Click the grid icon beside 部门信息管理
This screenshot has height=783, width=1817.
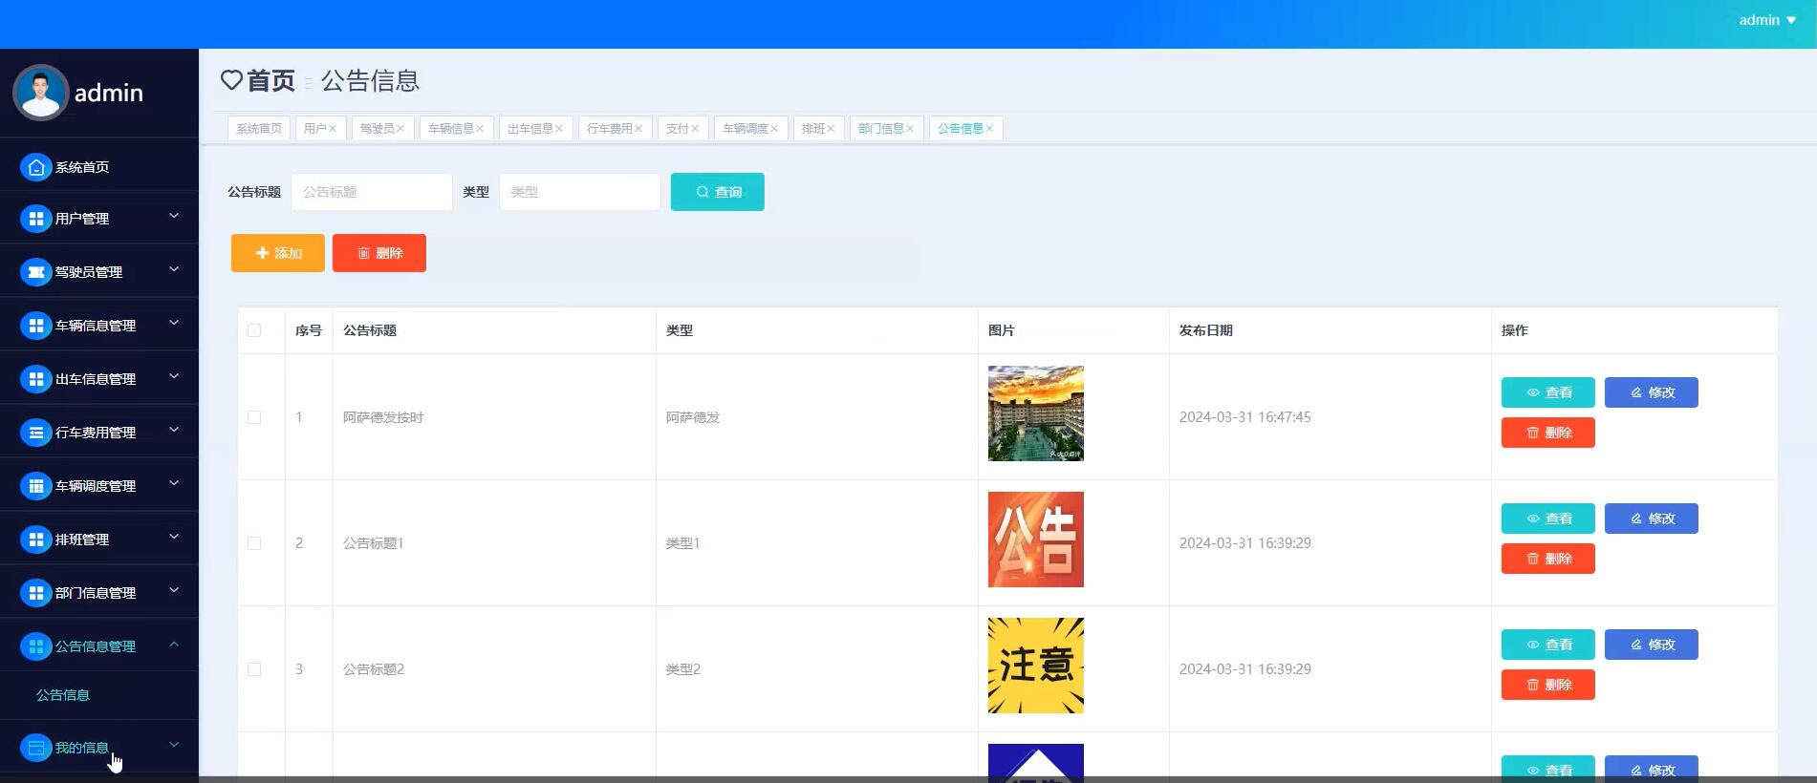[36, 593]
